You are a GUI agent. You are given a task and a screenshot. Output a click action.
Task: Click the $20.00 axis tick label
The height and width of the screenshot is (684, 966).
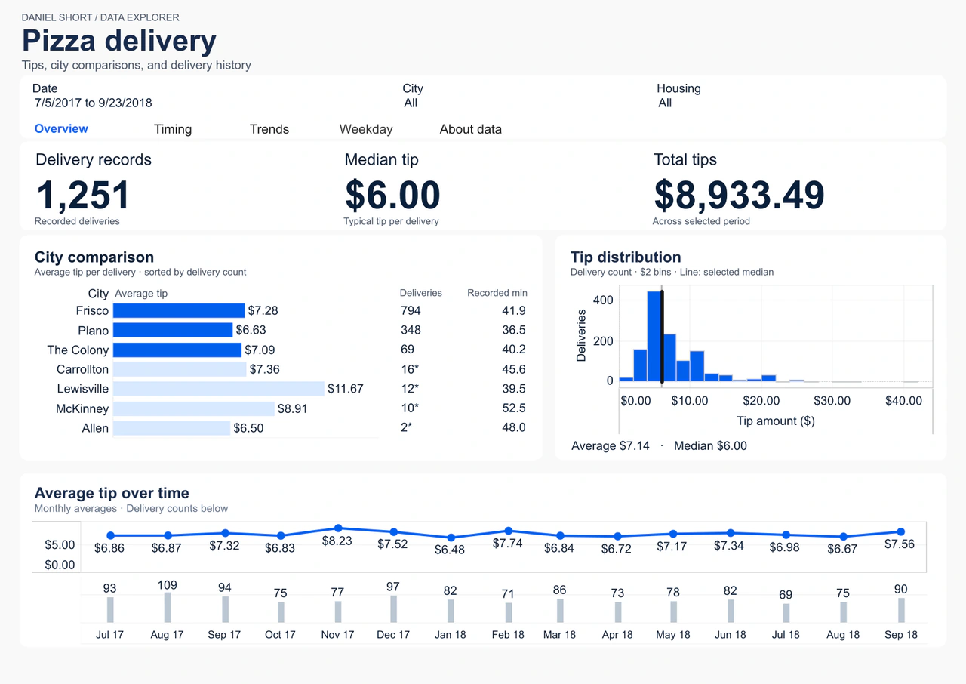pos(761,401)
